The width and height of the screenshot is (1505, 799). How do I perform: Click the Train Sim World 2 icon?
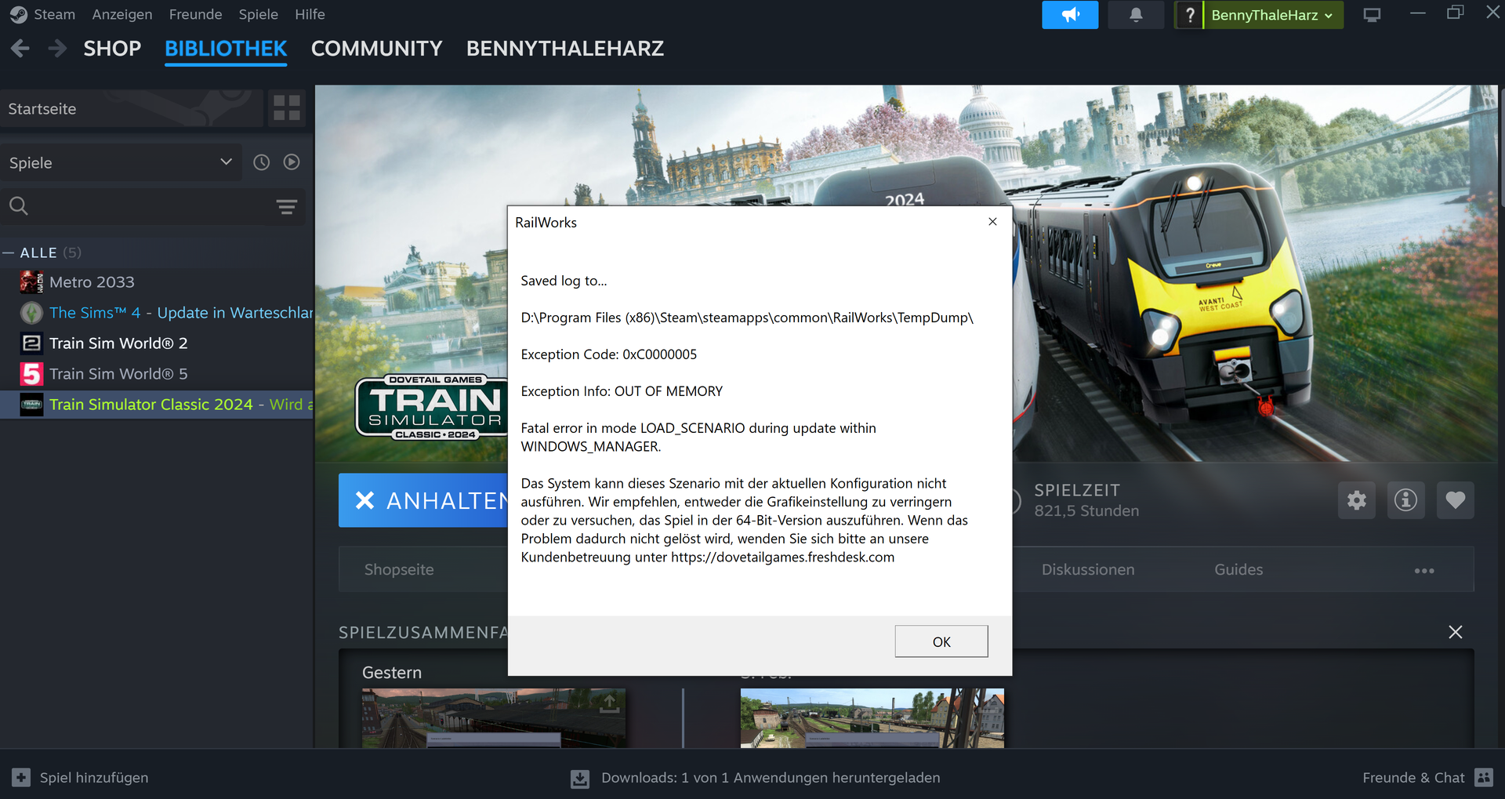[31, 343]
